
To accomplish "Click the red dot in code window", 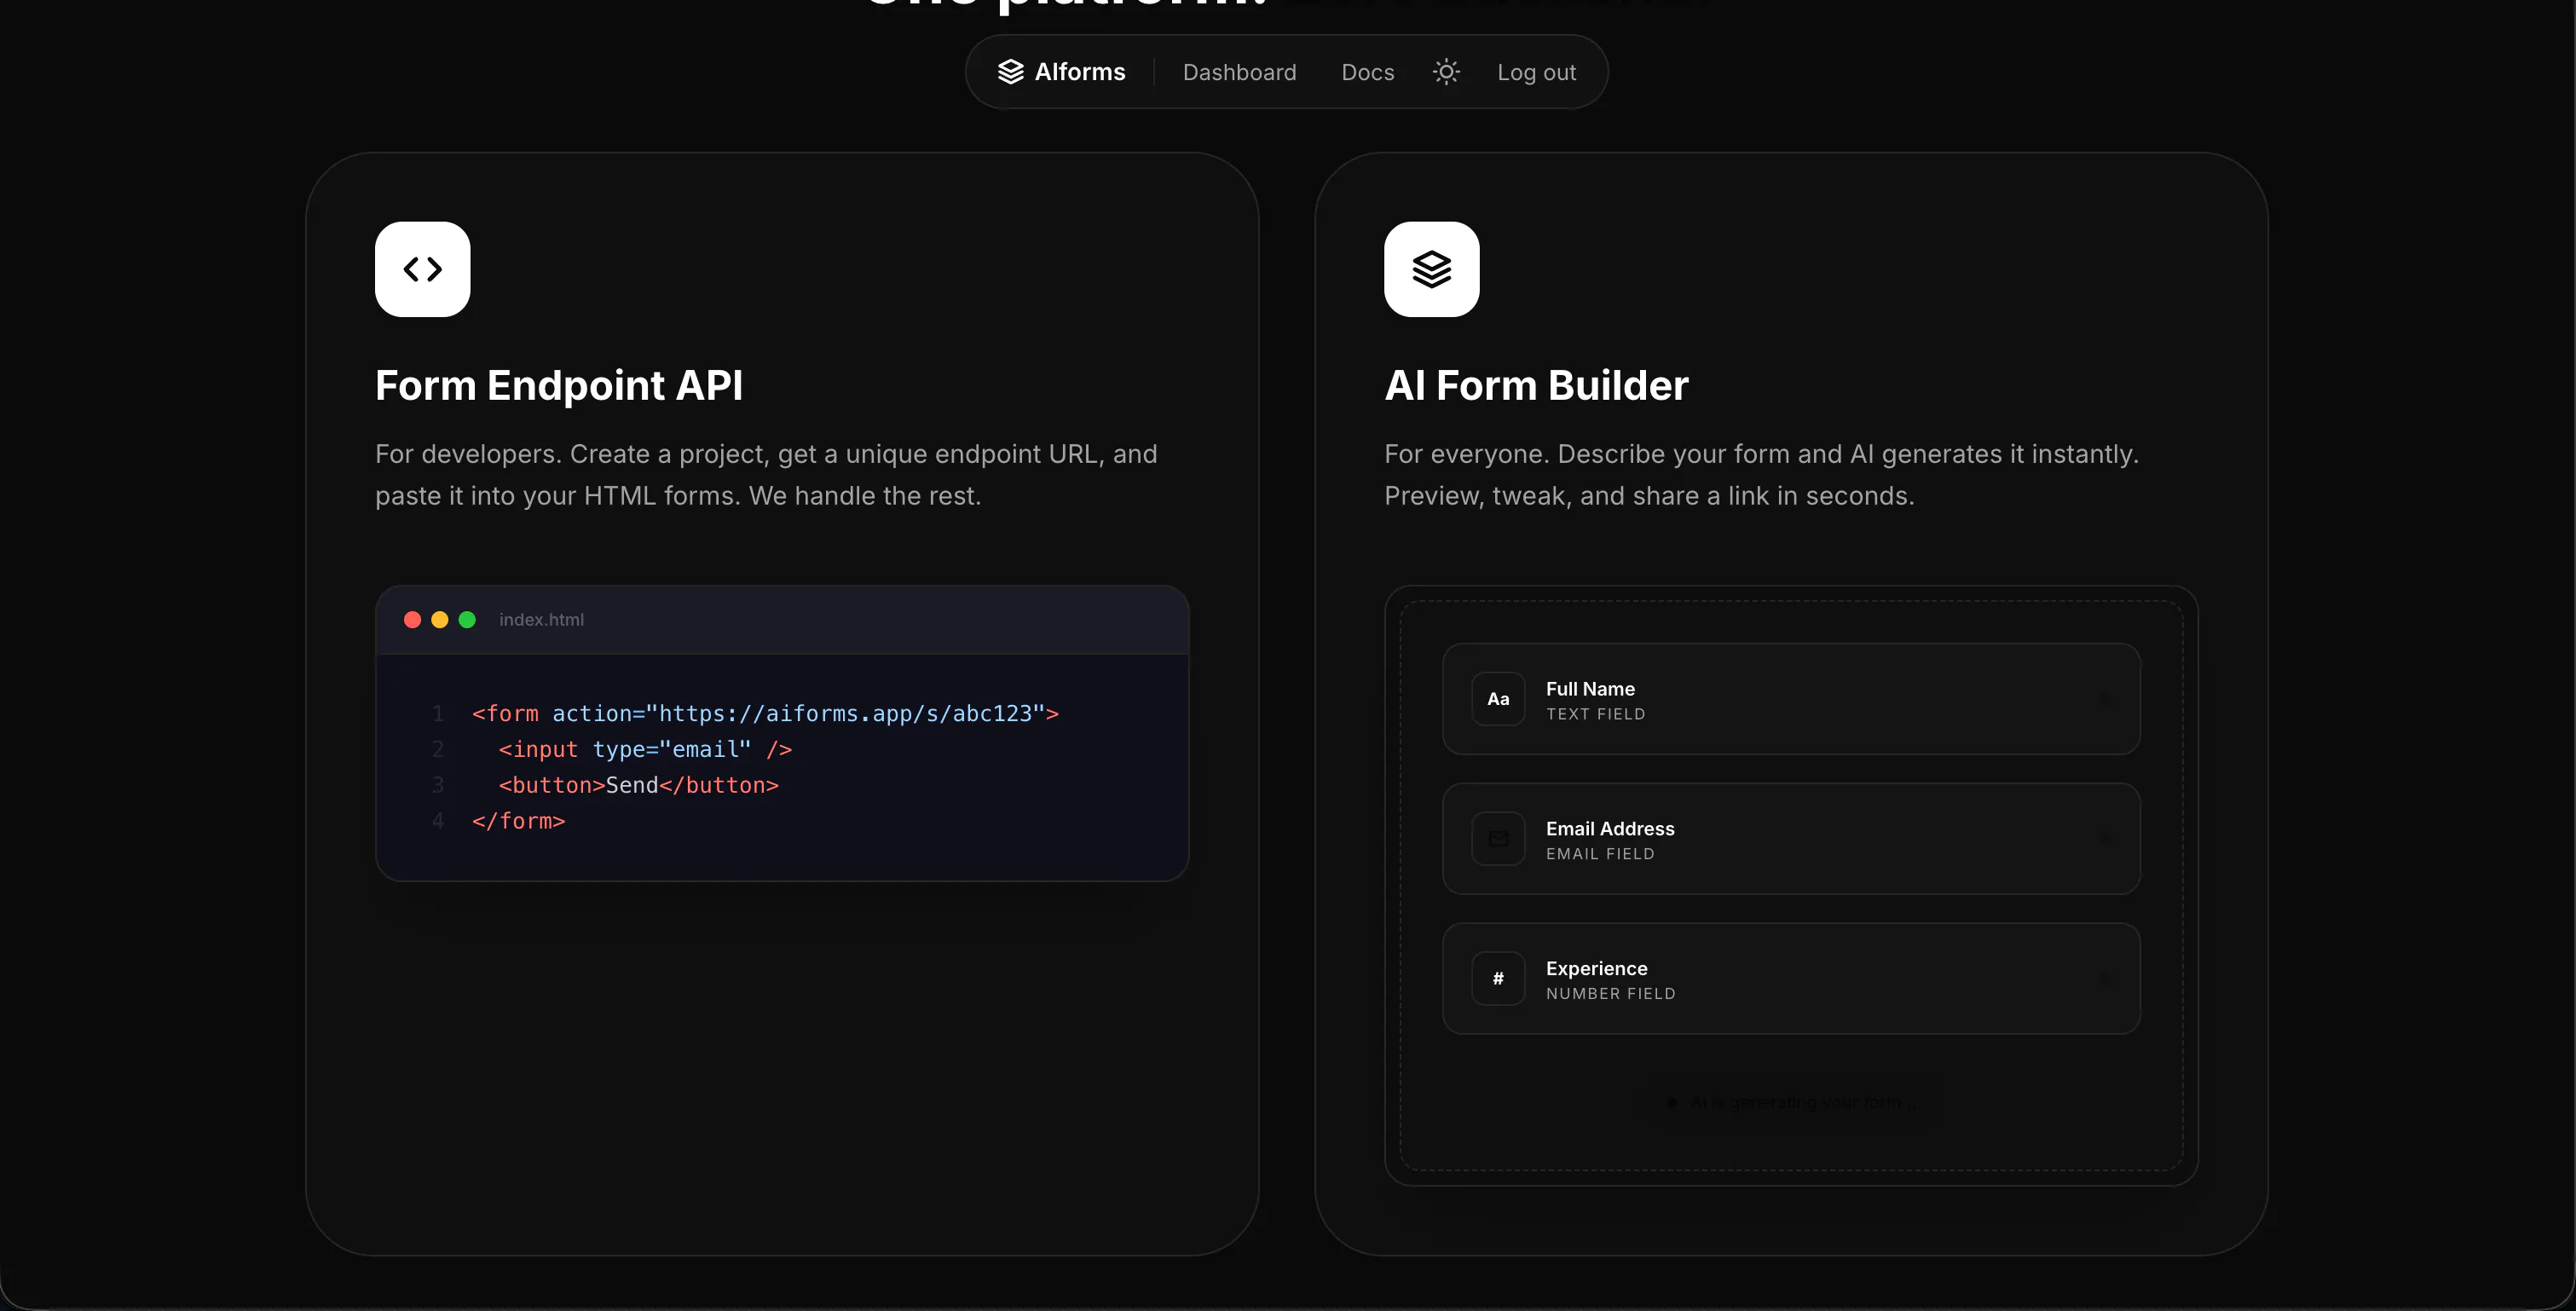I will tap(412, 620).
